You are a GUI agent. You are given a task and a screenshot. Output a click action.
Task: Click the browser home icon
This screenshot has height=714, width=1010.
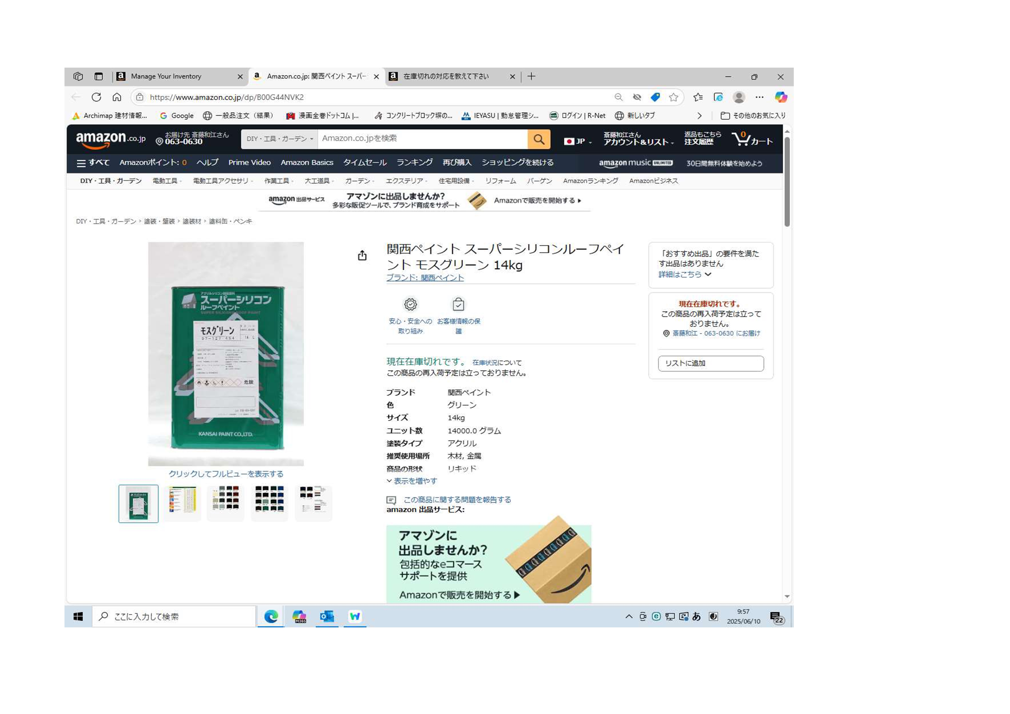click(x=117, y=97)
